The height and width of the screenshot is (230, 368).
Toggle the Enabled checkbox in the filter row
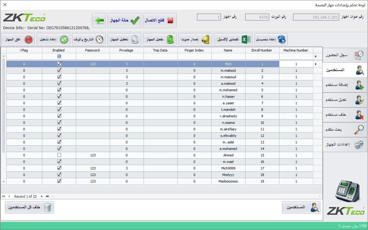pos(58,56)
